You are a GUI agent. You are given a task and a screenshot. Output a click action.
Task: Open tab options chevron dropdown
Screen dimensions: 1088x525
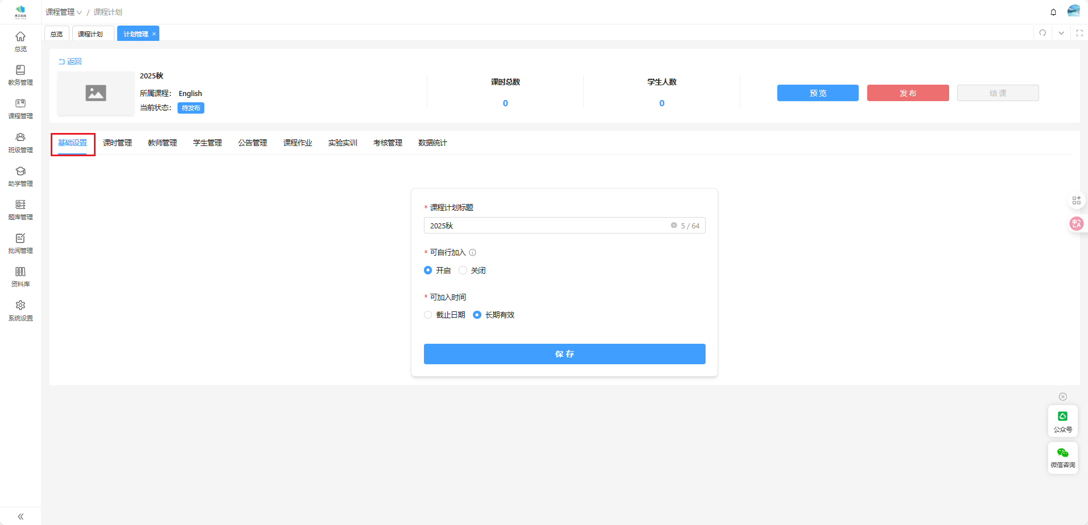click(x=1061, y=33)
